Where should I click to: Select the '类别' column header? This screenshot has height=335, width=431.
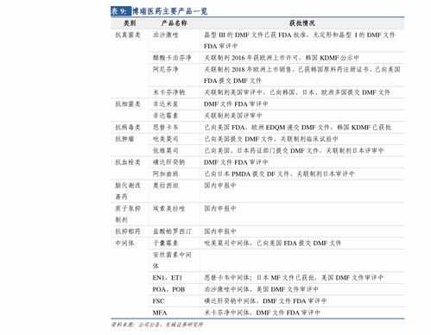pyautogui.click(x=130, y=23)
